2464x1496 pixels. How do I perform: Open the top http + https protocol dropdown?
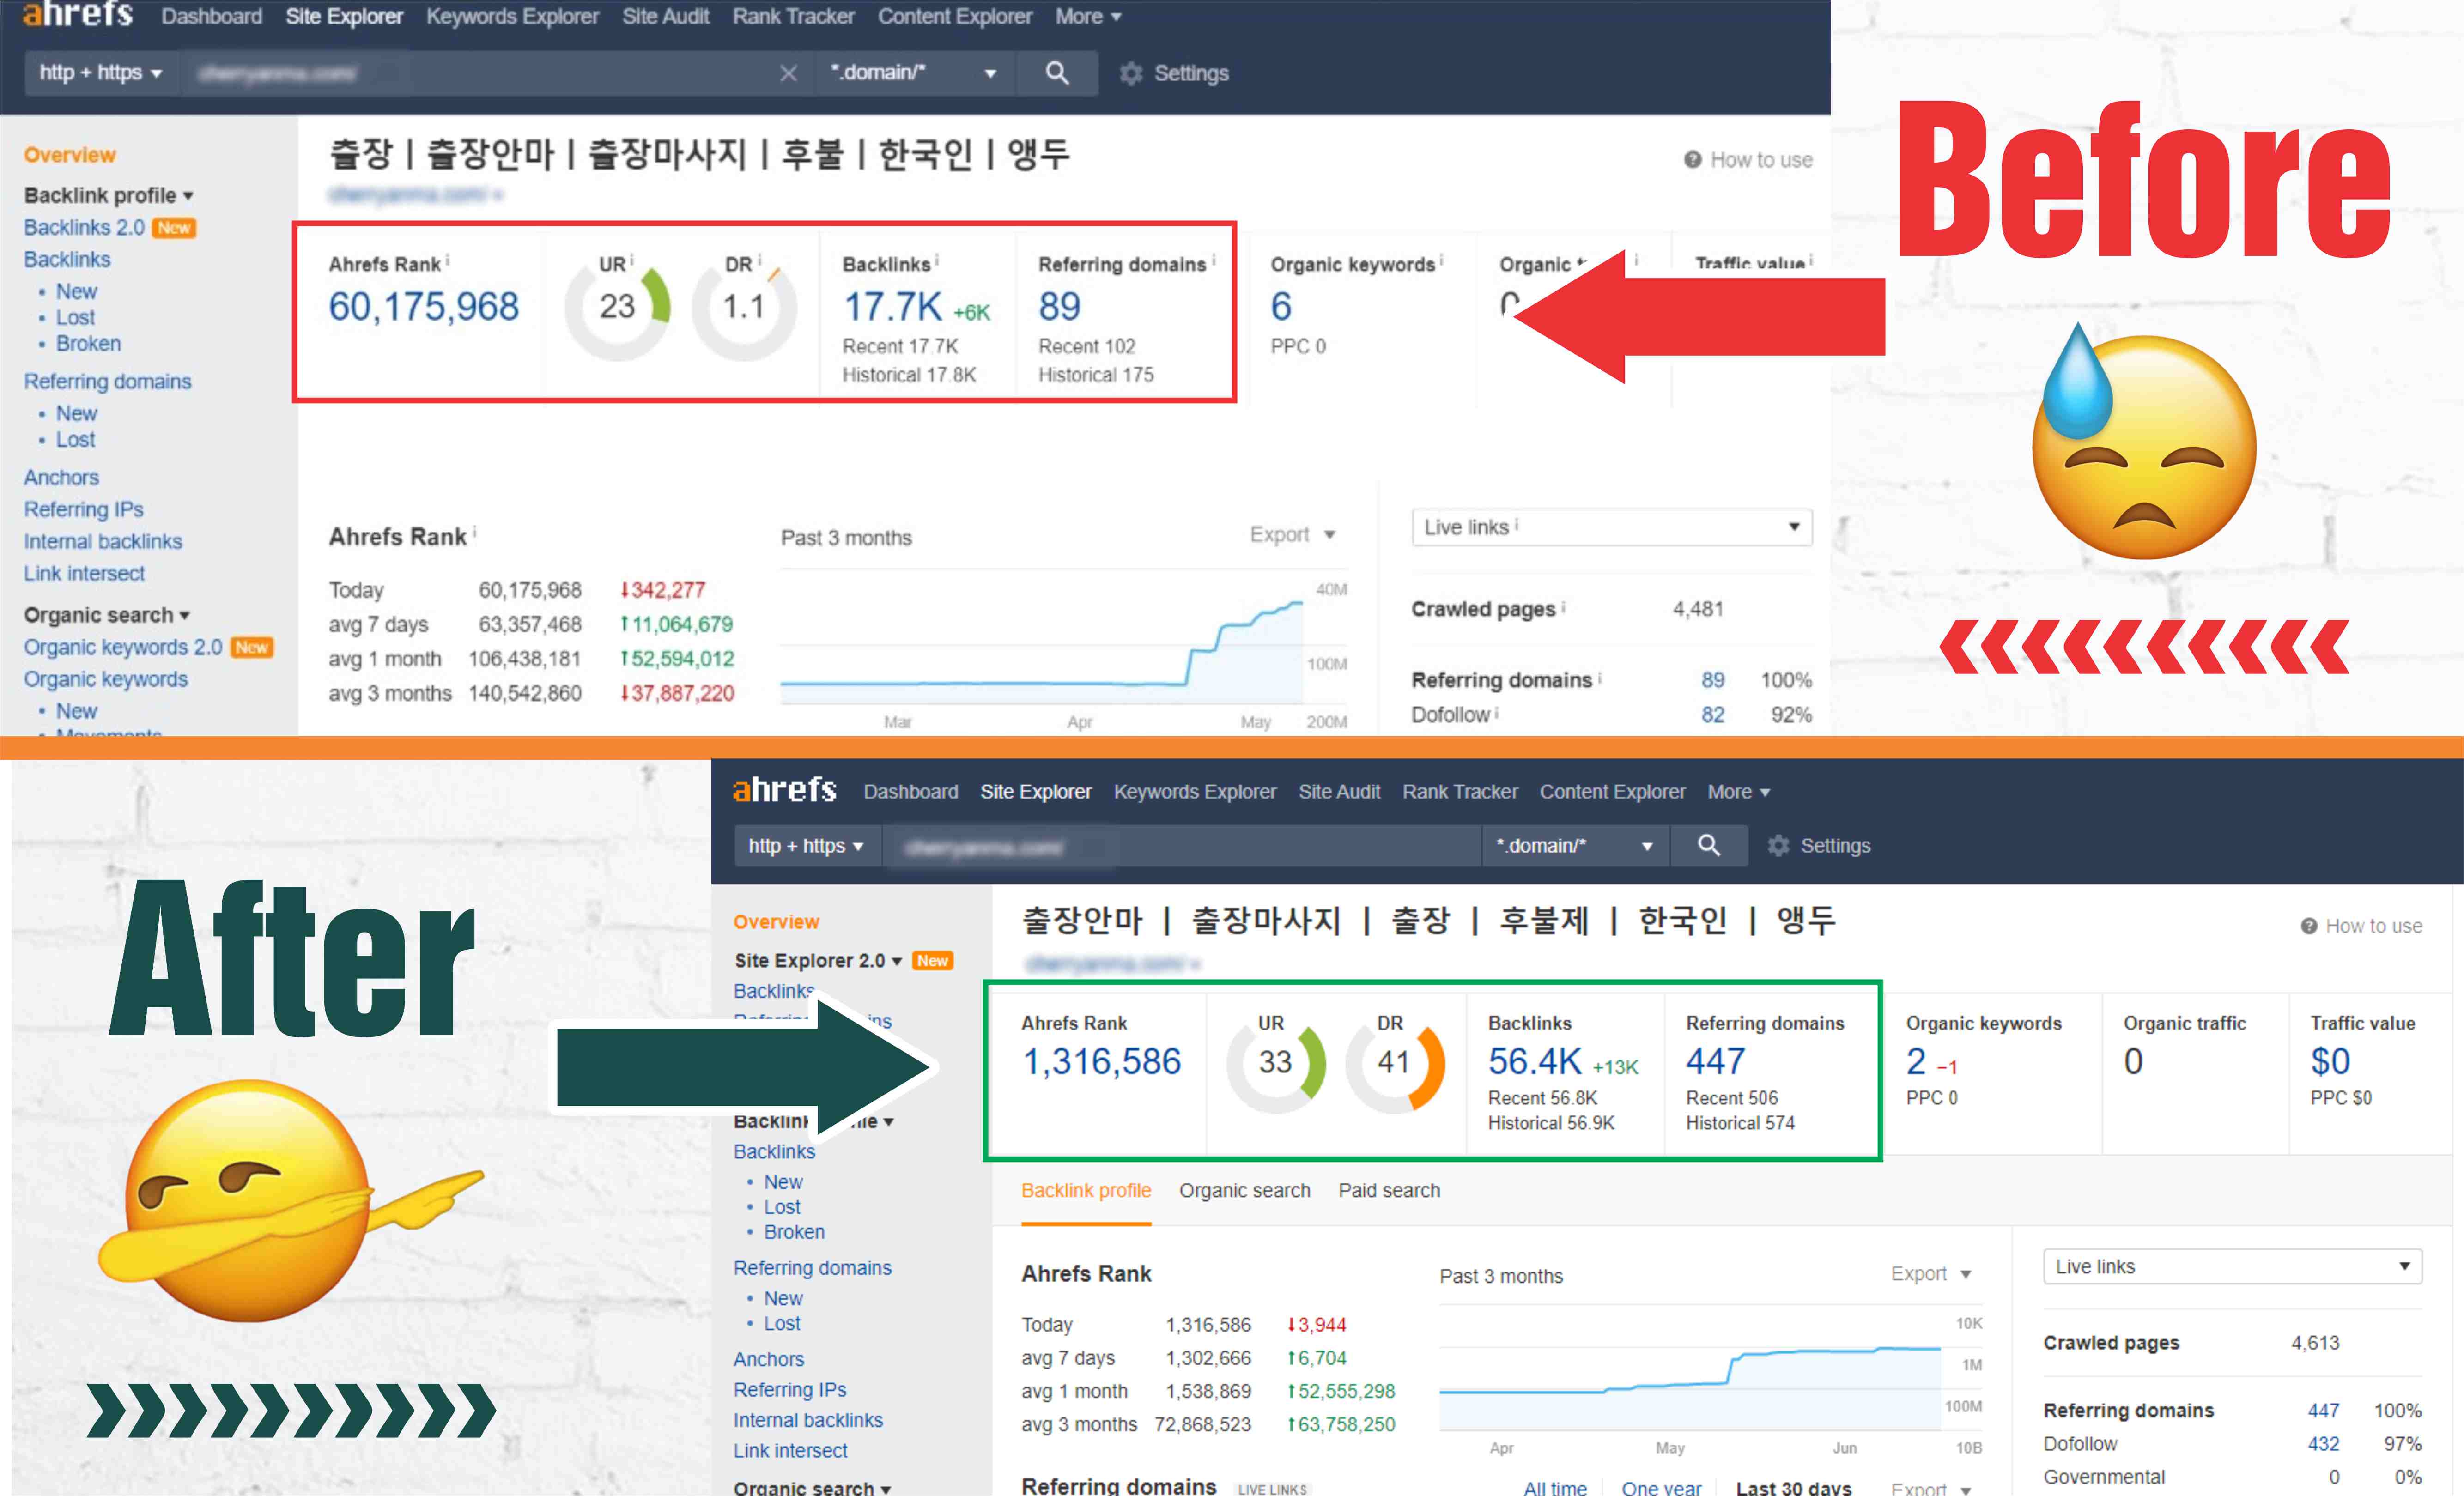(x=100, y=73)
